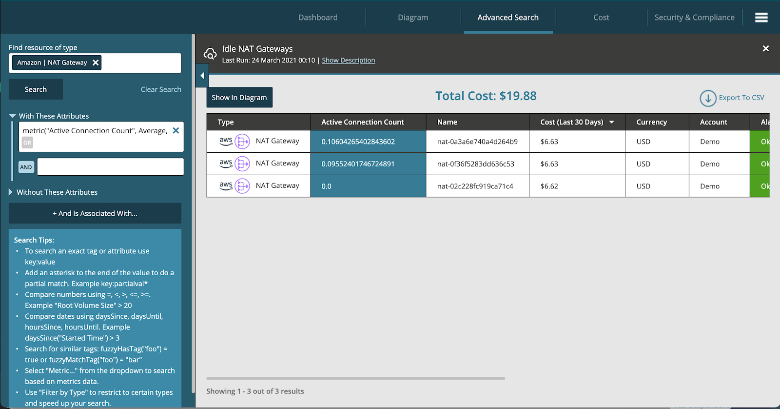Open the Diagram tab
This screenshot has height=409, width=780.
pyautogui.click(x=413, y=18)
